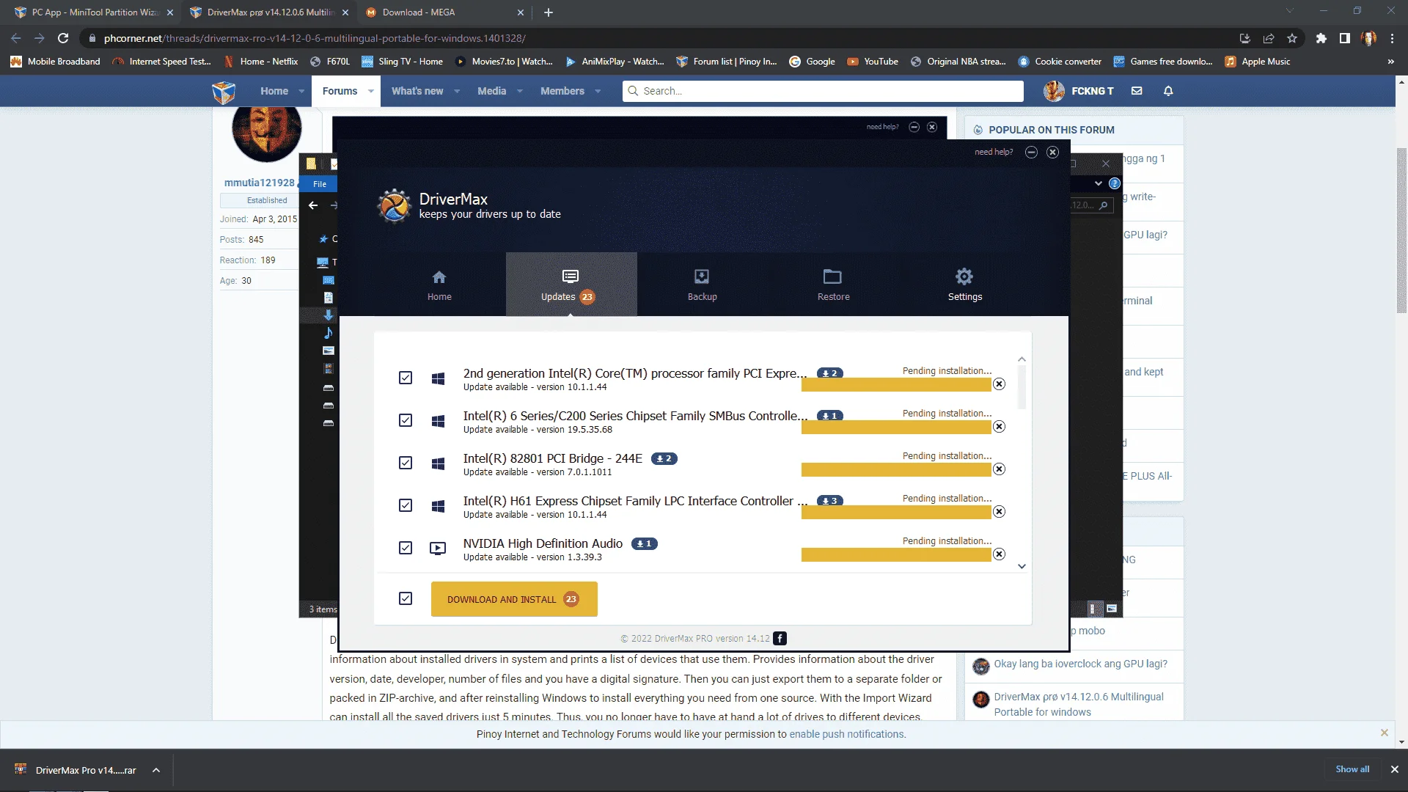Click the Chrome profile avatar icon

coord(1368,38)
